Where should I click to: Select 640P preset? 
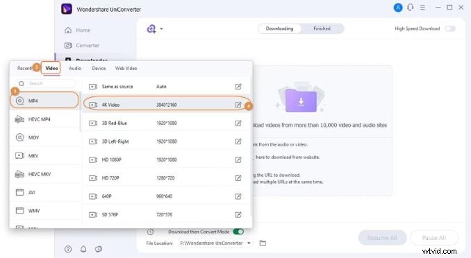click(x=166, y=196)
